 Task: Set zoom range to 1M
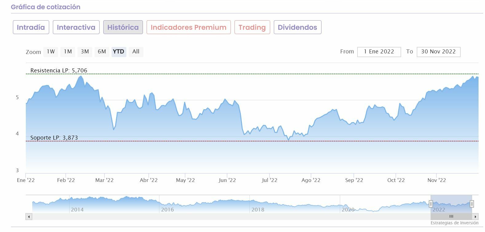coord(68,52)
